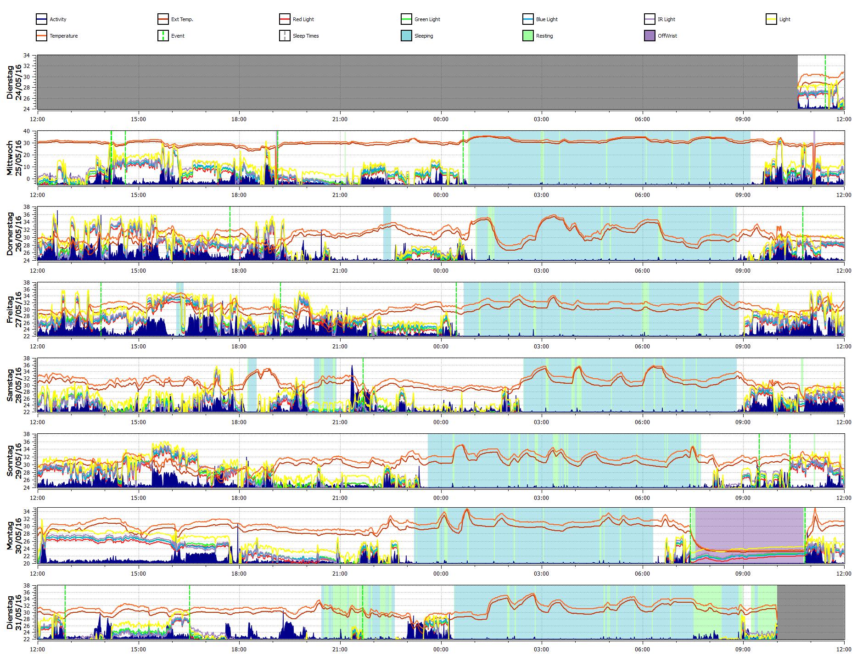Click the Temperature legend swatch
This screenshot has width=857, height=661.
click(42, 36)
